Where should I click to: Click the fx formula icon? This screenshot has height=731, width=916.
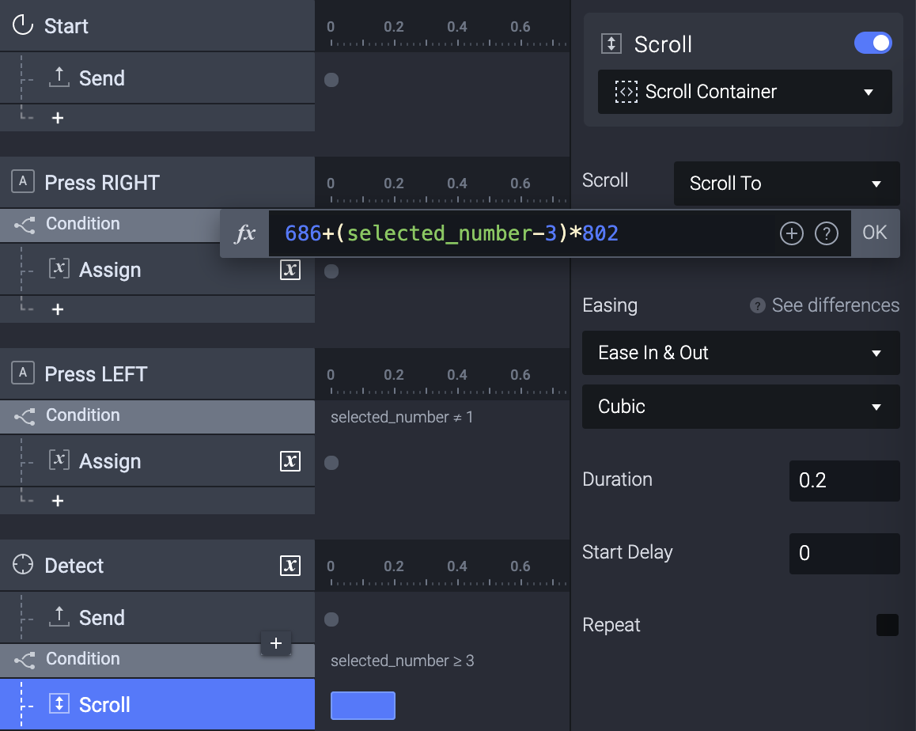point(244,233)
